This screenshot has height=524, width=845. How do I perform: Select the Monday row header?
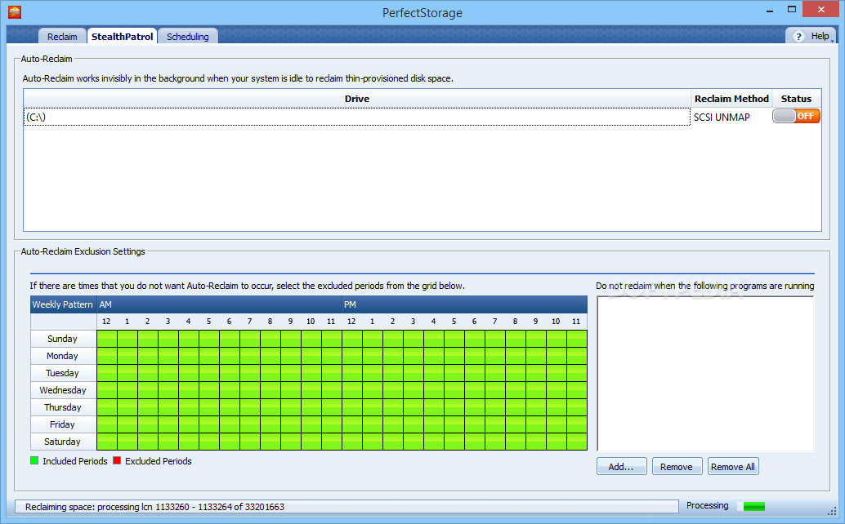click(62, 356)
